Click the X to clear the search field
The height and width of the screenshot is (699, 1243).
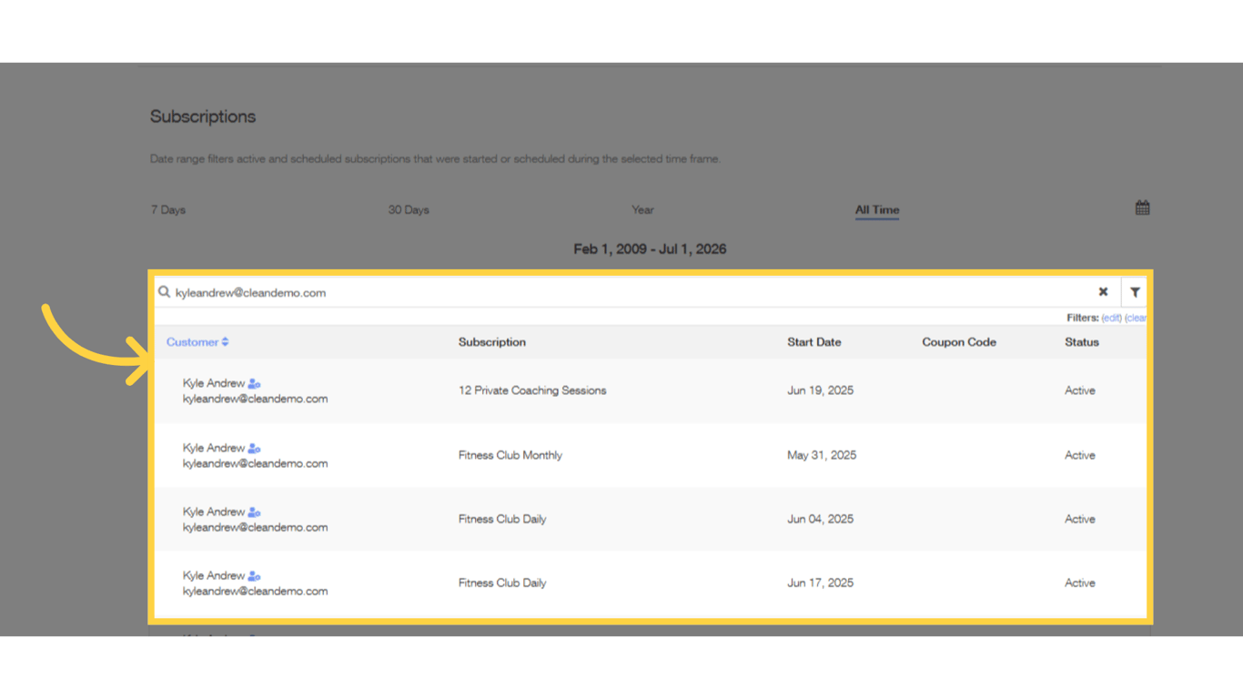1103,291
